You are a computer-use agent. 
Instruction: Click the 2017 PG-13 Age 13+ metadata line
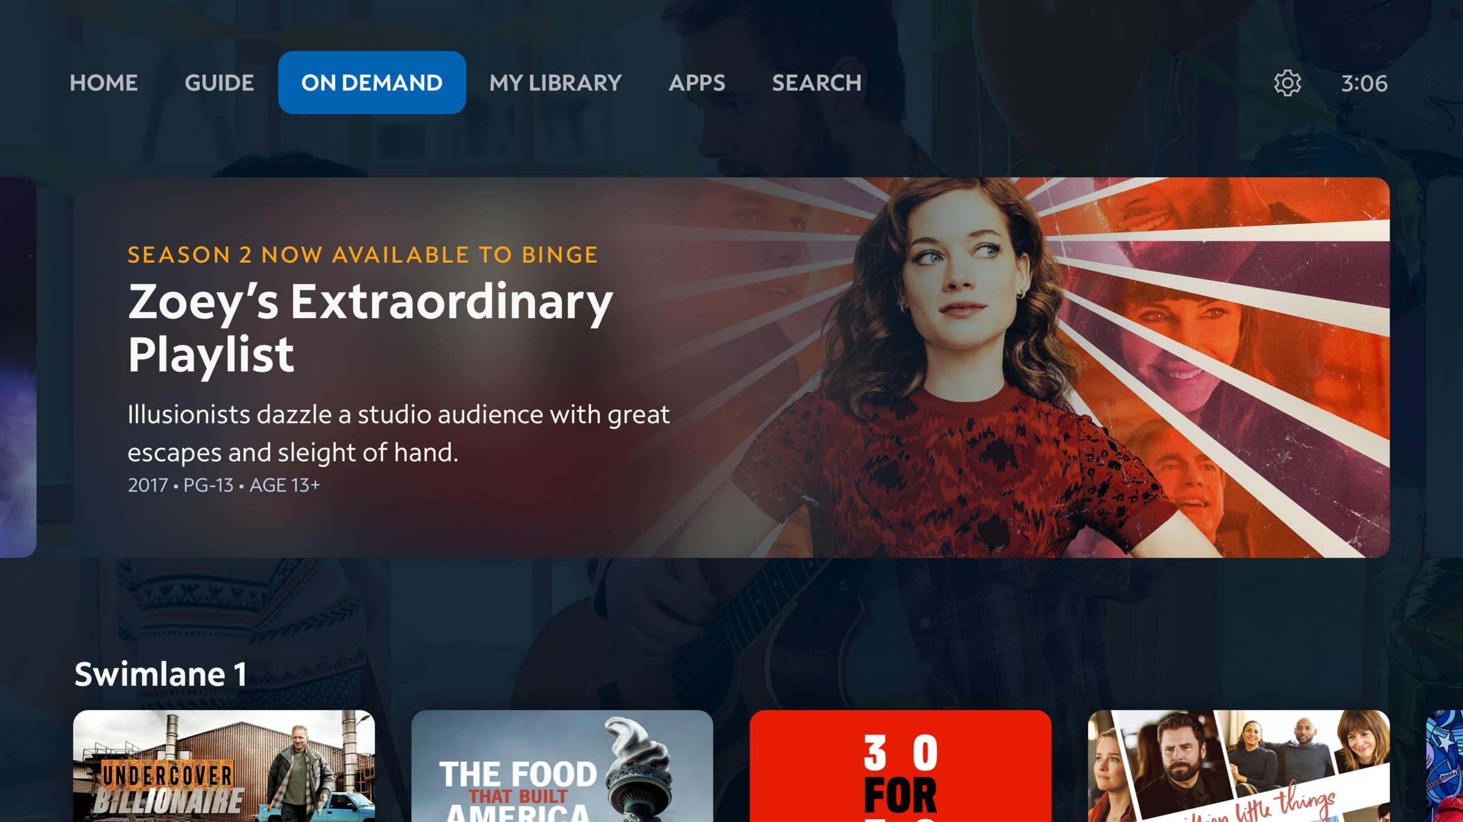pyautogui.click(x=224, y=485)
